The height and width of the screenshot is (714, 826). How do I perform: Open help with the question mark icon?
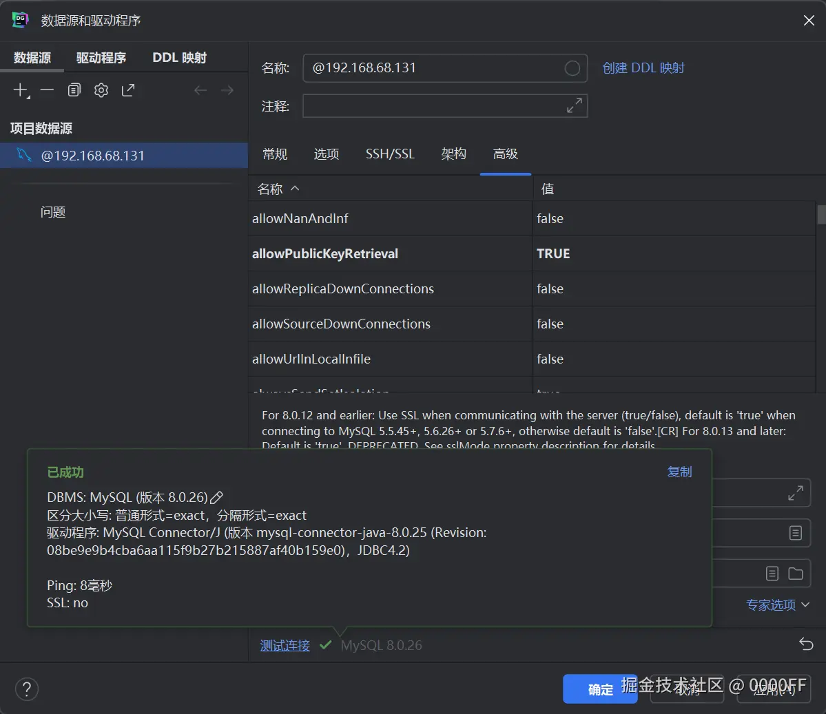27,689
